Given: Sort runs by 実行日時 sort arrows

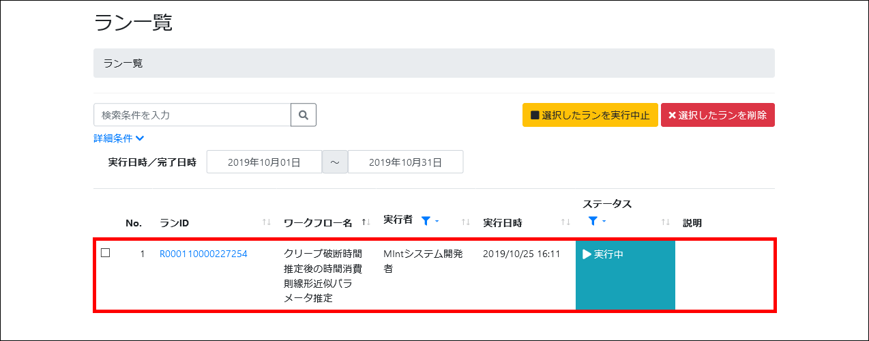Looking at the screenshot, I should pos(565,223).
